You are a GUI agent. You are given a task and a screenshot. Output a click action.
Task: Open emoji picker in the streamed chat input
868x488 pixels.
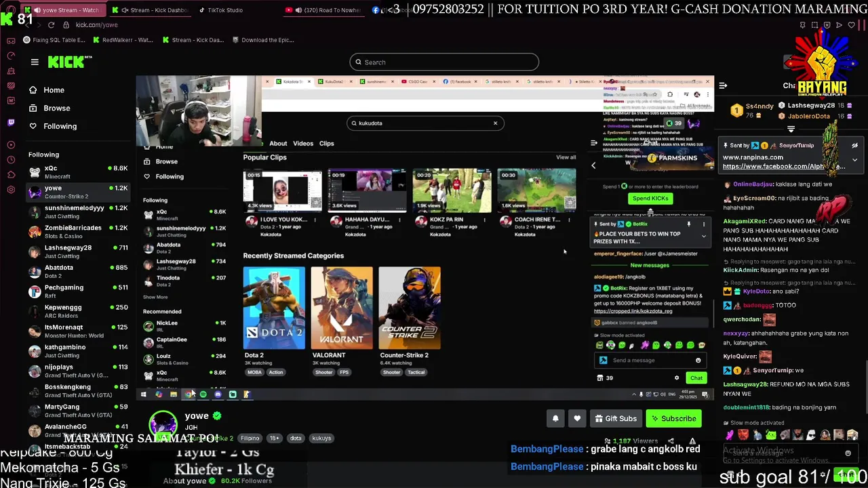[698, 361]
